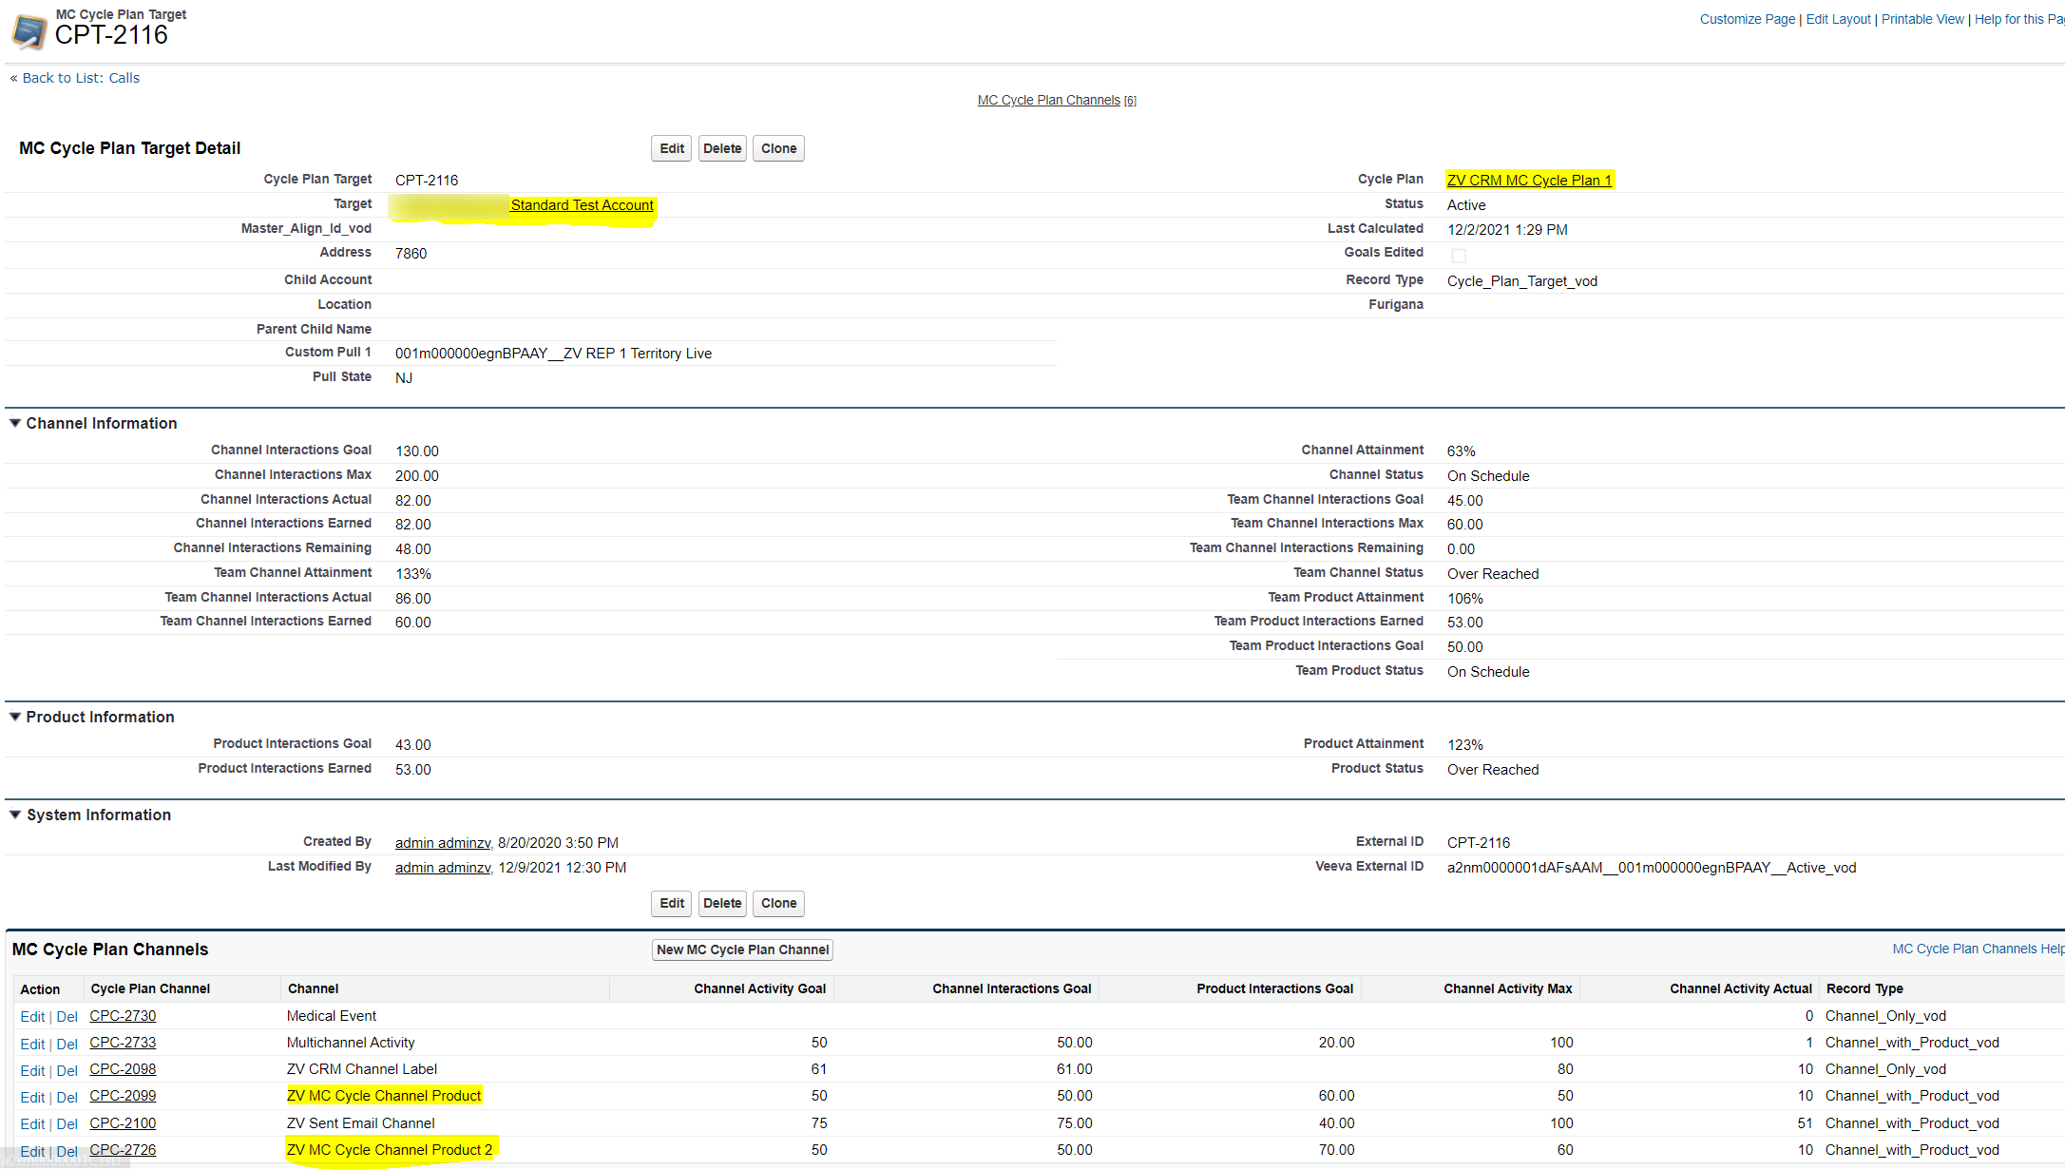Open ZV CRM MC Cycle Plan 1
Screen dimensions: 2065x1170
click(x=1529, y=180)
